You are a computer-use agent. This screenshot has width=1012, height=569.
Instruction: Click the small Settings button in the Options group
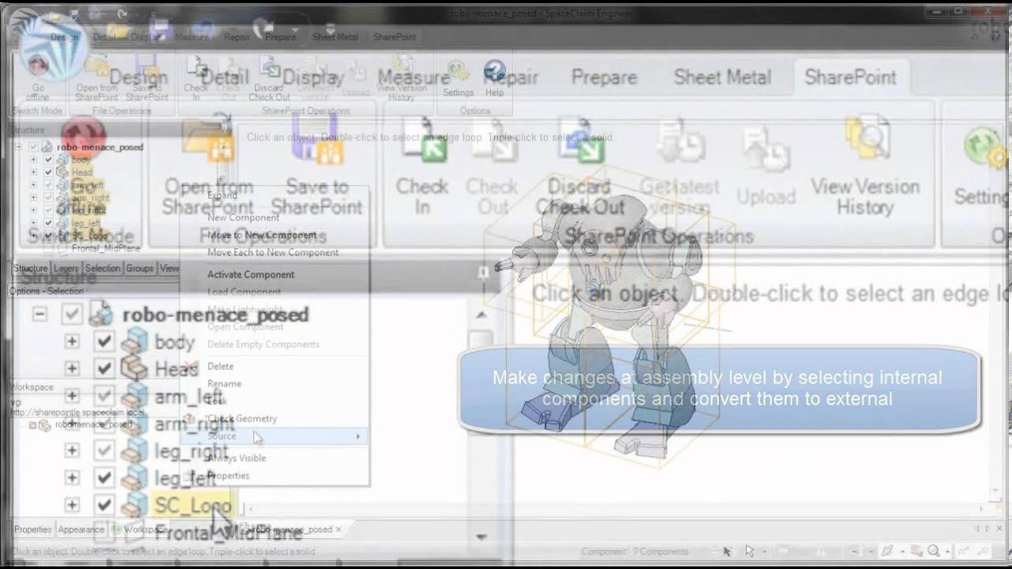pyautogui.click(x=458, y=77)
